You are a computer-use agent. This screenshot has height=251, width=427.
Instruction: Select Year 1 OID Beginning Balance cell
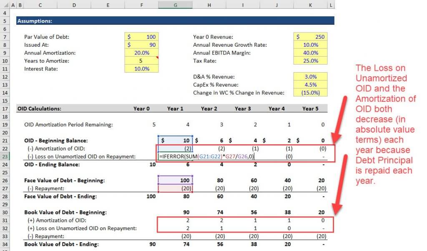pyautogui.click(x=175, y=141)
